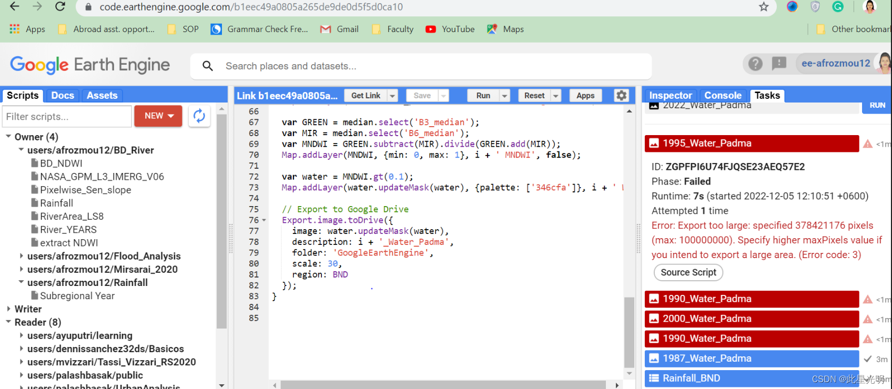Select the completed 1987_Water_Padma task
Screen dimensions: 892x389
pyautogui.click(x=752, y=359)
